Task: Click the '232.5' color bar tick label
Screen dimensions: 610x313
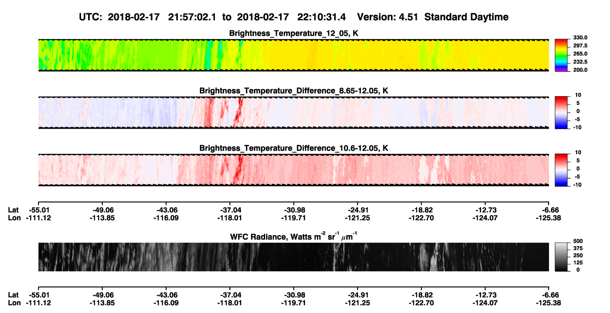Action: pos(580,62)
